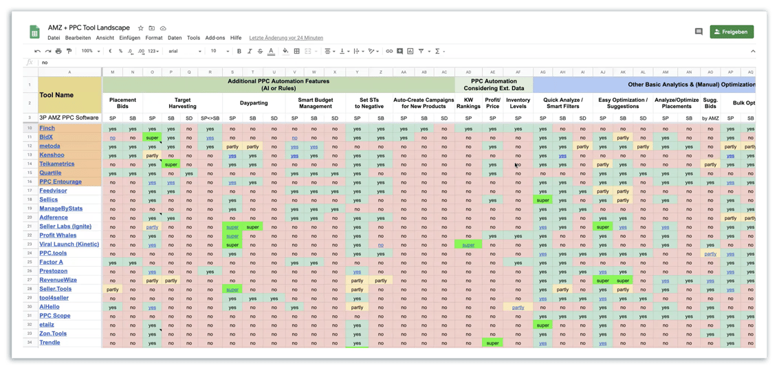Apply Euro currency format
Viewport: 779px width, 370px height.
coord(110,51)
